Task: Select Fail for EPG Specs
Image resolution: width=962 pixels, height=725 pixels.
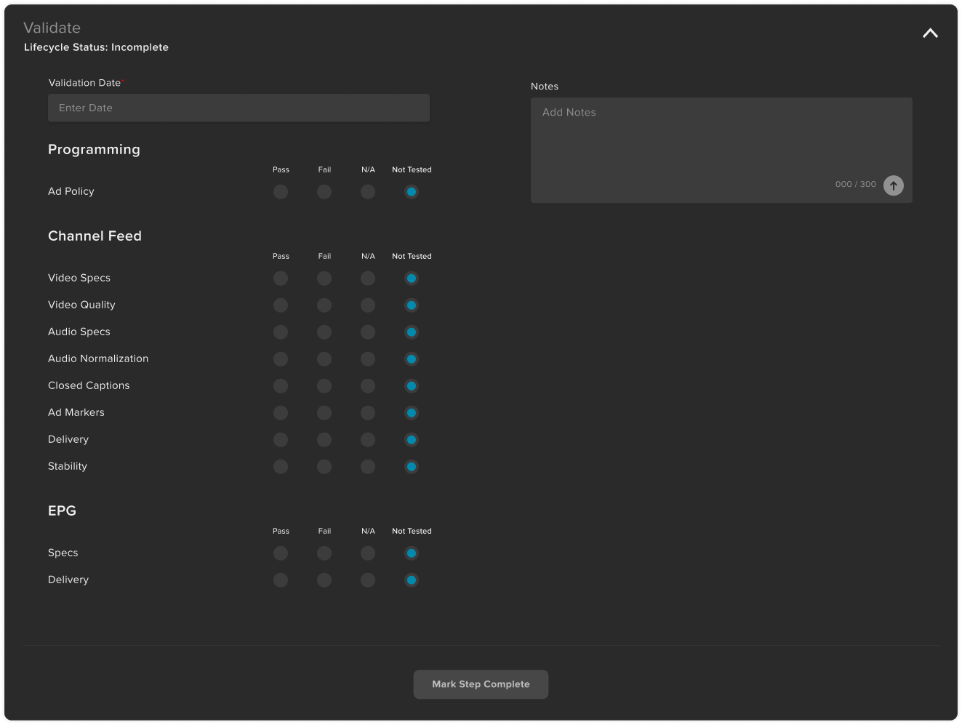Action: point(324,553)
